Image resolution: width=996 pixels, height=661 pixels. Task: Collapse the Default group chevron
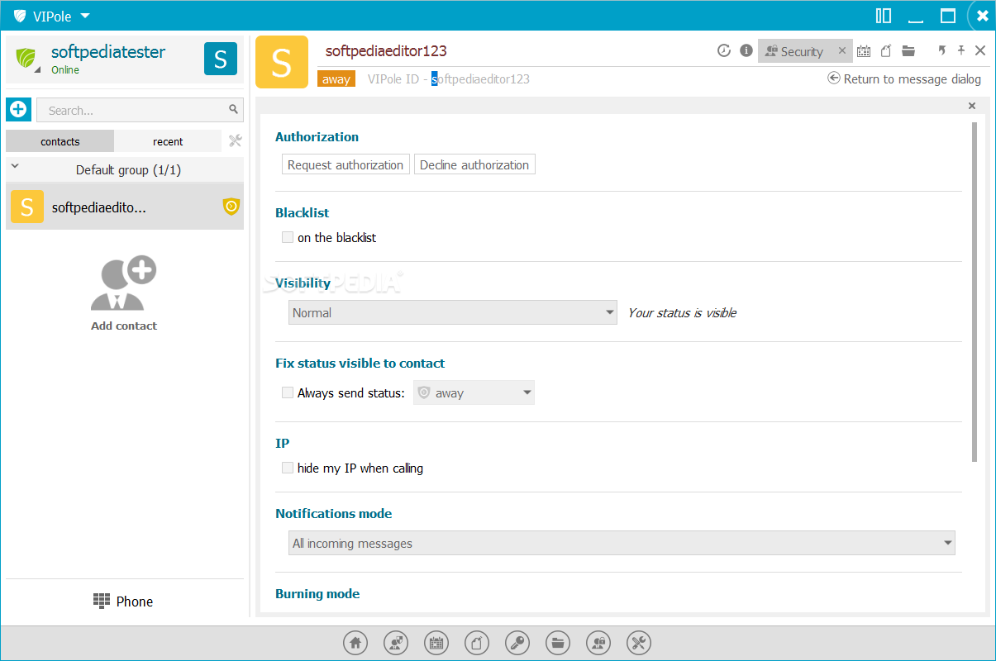click(x=15, y=167)
